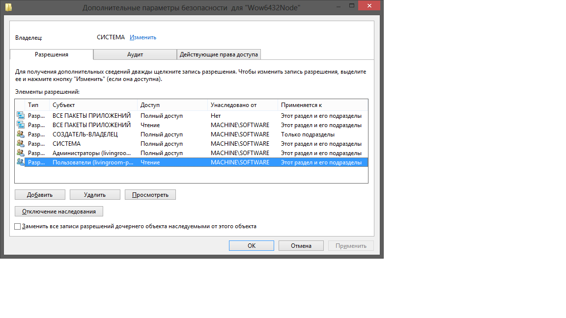
Task: Switch to the Аудит tab
Action: coord(135,54)
